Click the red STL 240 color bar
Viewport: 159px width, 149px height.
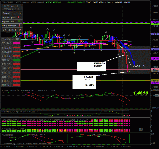pyautogui.click(x=16, y=52)
